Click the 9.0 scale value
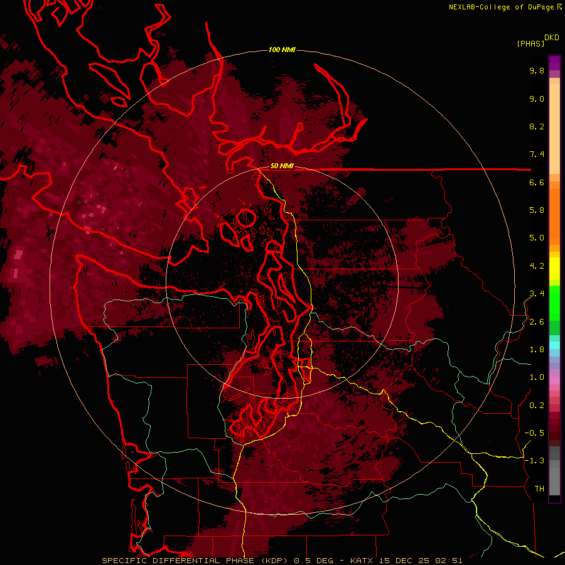Image resolution: width=565 pixels, height=565 pixels. coord(537,99)
